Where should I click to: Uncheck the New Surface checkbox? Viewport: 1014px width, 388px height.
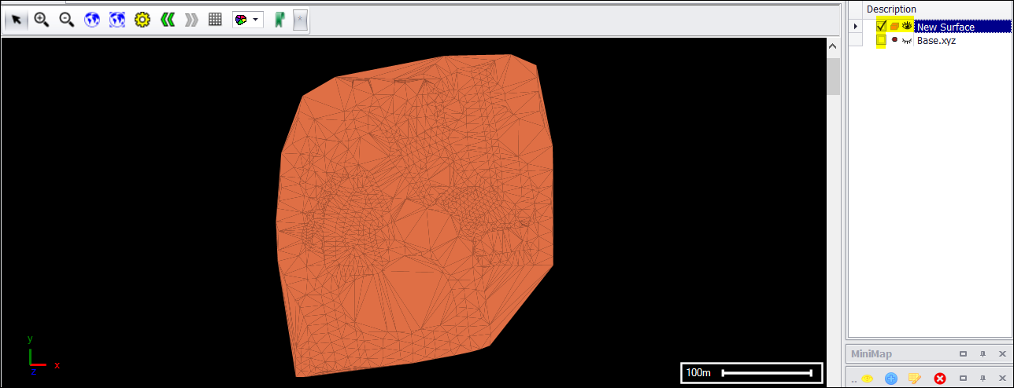[882, 27]
